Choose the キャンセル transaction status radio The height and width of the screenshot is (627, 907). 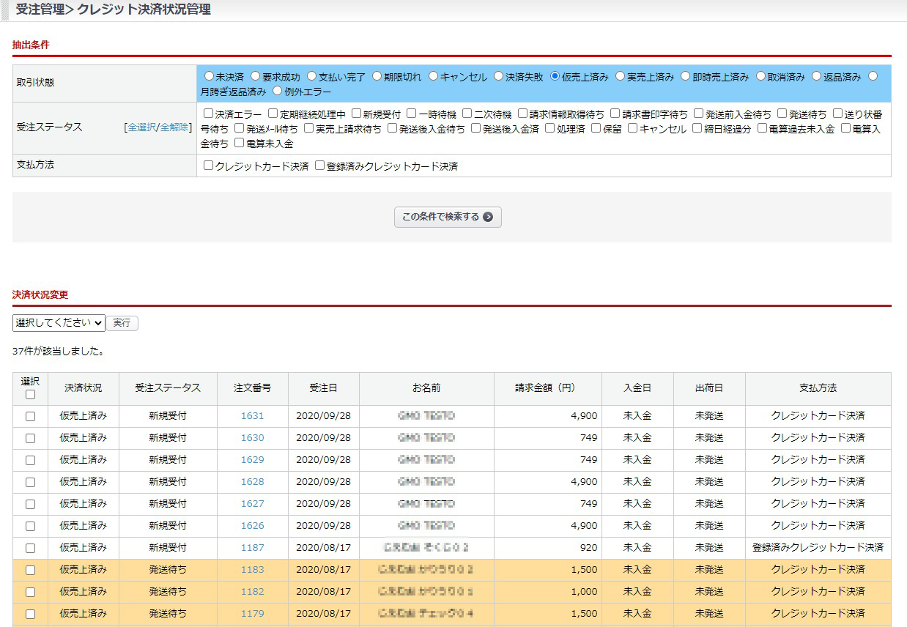point(434,76)
